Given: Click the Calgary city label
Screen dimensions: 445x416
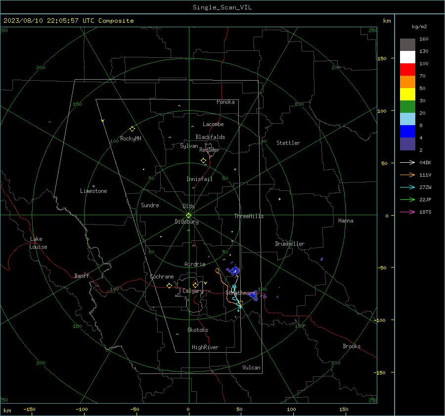Looking at the screenshot, I should click(193, 291).
